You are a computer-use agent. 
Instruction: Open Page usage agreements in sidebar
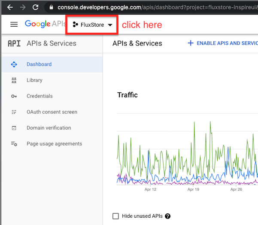(52, 144)
